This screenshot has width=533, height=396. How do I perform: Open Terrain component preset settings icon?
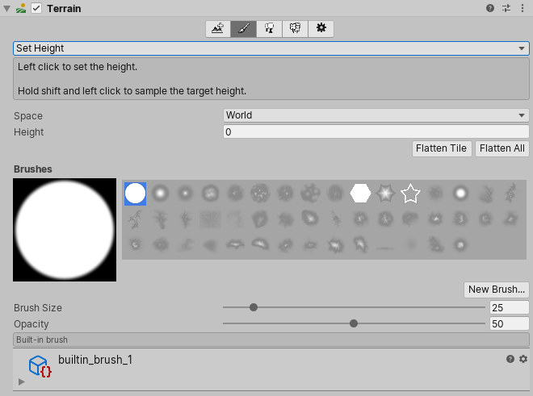(506, 8)
